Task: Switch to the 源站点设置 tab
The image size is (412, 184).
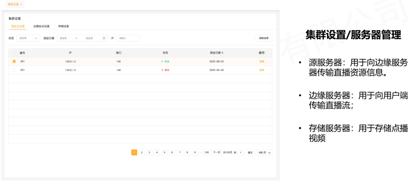Action: [x=18, y=26]
